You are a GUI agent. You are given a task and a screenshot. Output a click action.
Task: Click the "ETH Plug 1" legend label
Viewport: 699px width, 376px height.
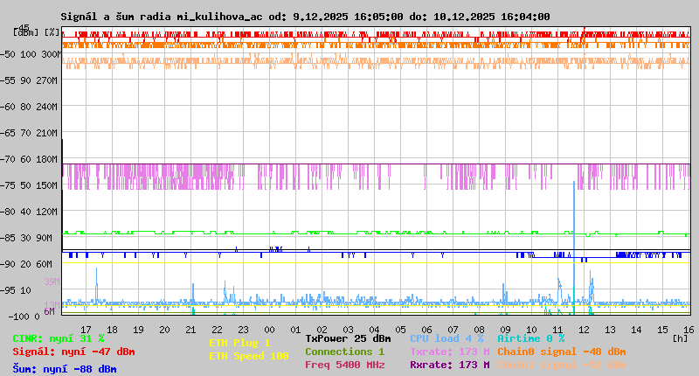coord(239,343)
